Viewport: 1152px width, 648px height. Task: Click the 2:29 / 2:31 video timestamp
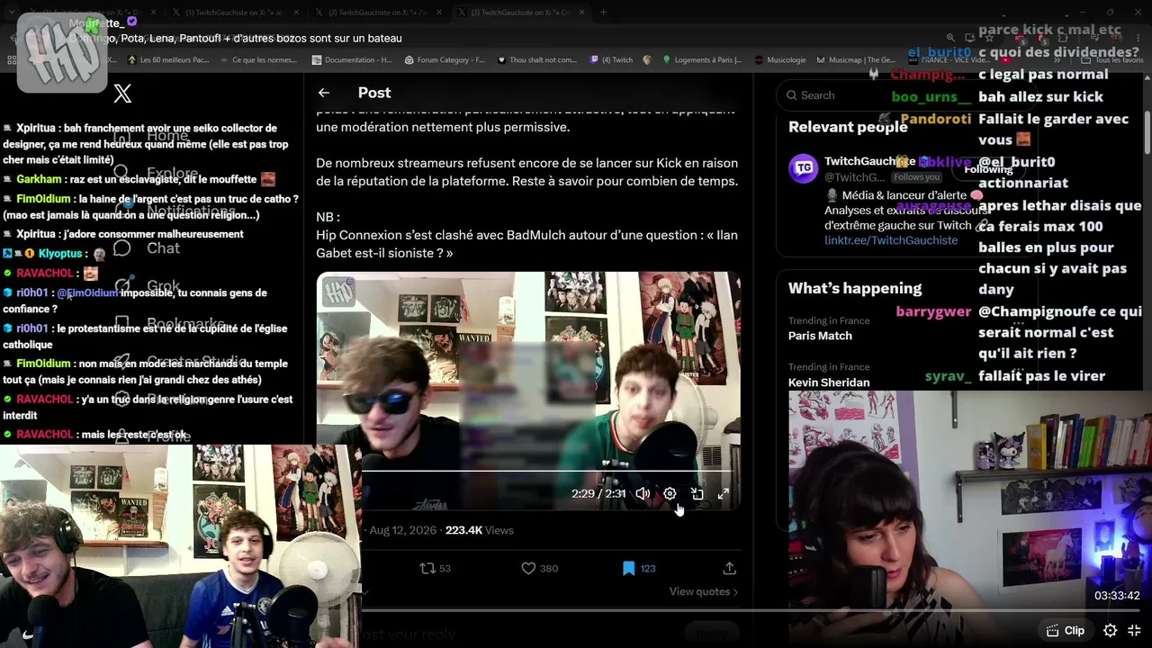[598, 493]
